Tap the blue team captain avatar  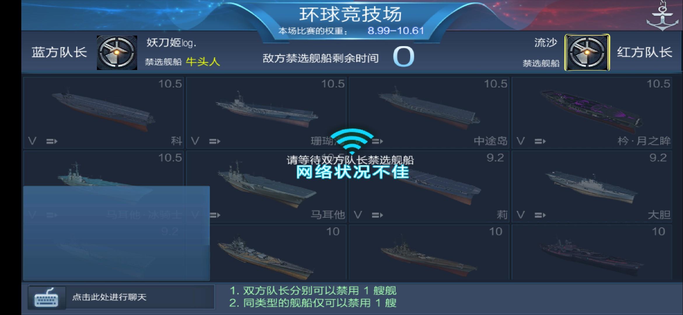pyautogui.click(x=117, y=53)
